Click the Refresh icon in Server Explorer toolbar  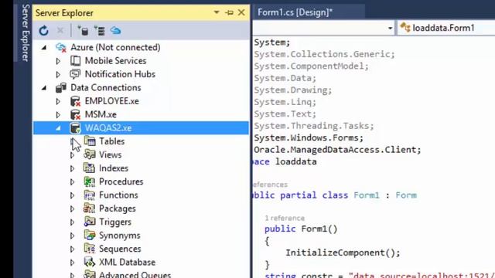pyautogui.click(x=43, y=31)
